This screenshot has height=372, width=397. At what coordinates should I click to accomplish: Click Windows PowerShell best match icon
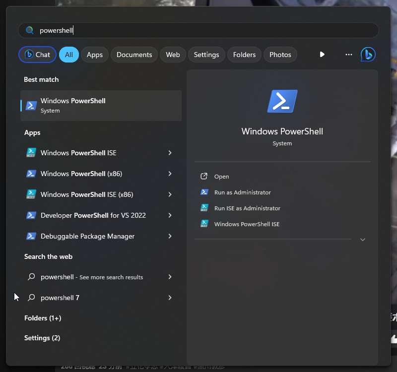point(31,106)
